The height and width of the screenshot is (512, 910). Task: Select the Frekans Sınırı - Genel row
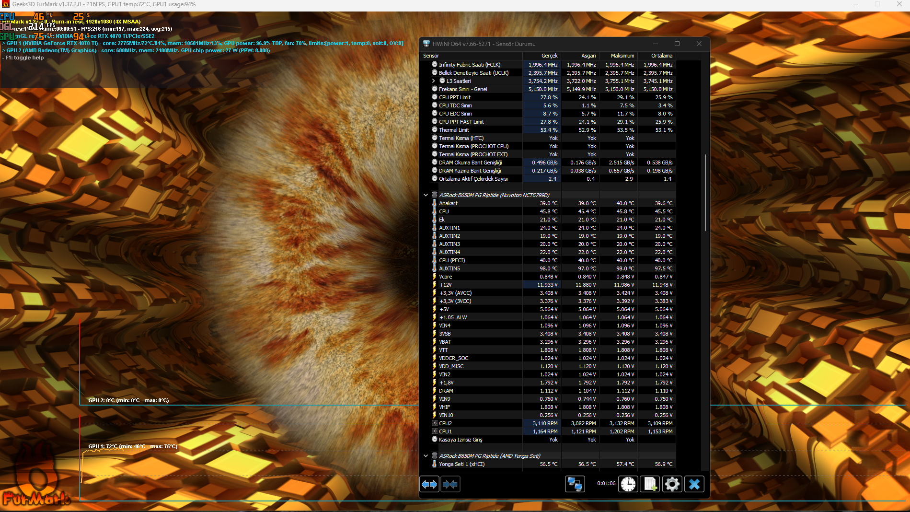pyautogui.click(x=548, y=89)
